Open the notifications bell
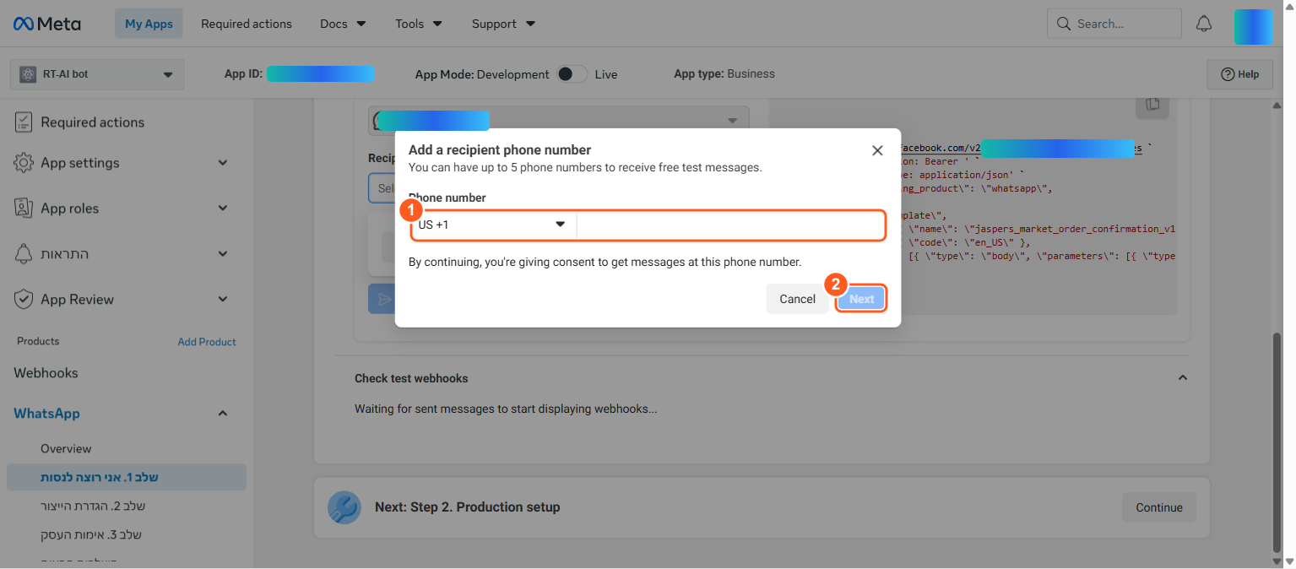This screenshot has width=1296, height=569. point(1204,24)
